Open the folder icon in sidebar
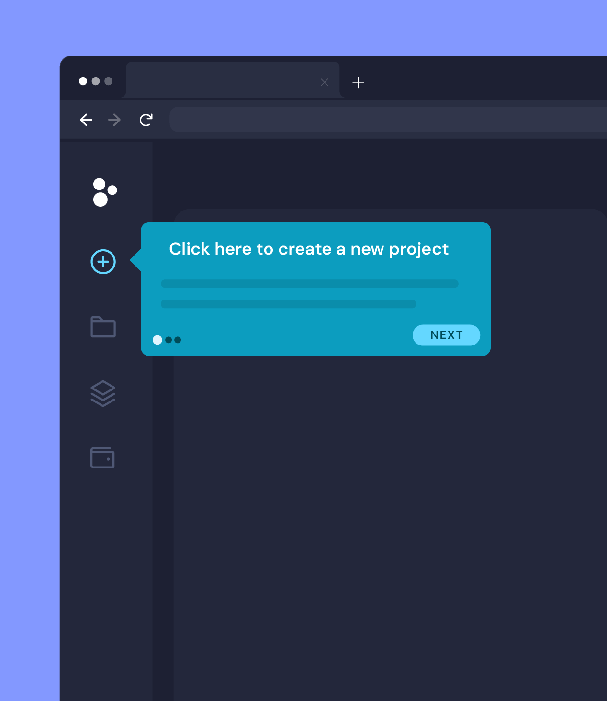The height and width of the screenshot is (701, 607). pos(103,327)
